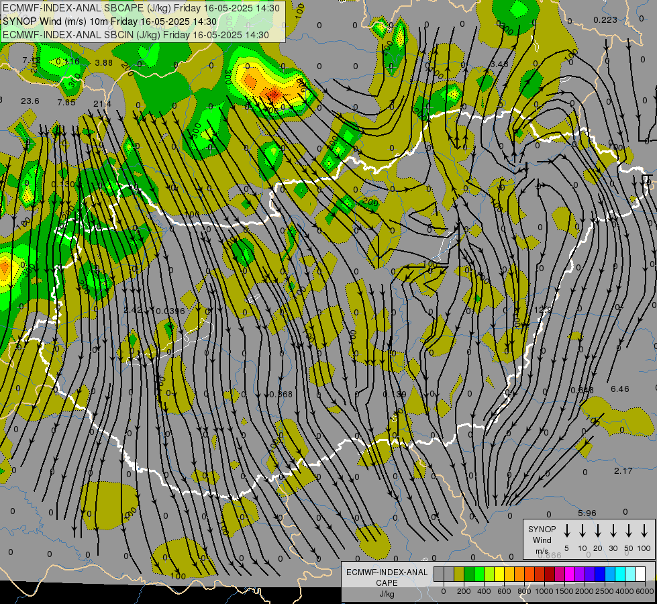Select the yellow swatch in the CAPE color bar
The image size is (657, 604).
[x=499, y=574]
